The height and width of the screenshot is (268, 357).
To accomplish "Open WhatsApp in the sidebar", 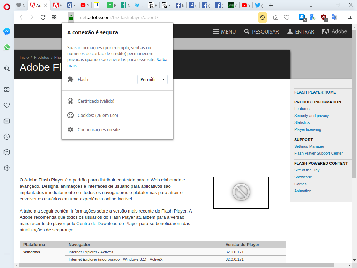I will [7, 47].
